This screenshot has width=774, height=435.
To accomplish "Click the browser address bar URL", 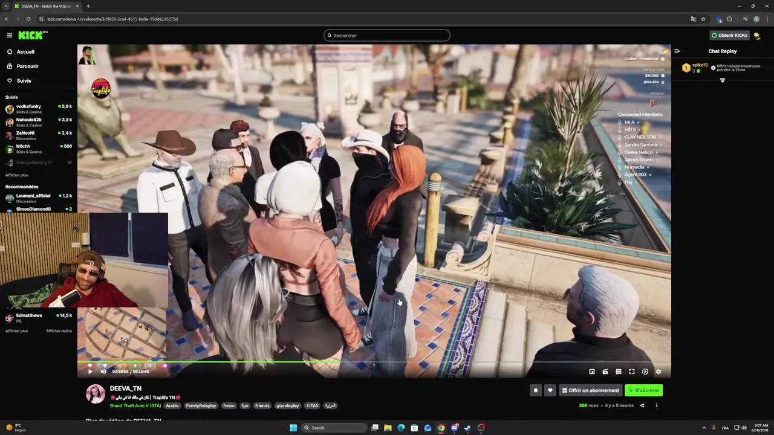I will (x=112, y=19).
